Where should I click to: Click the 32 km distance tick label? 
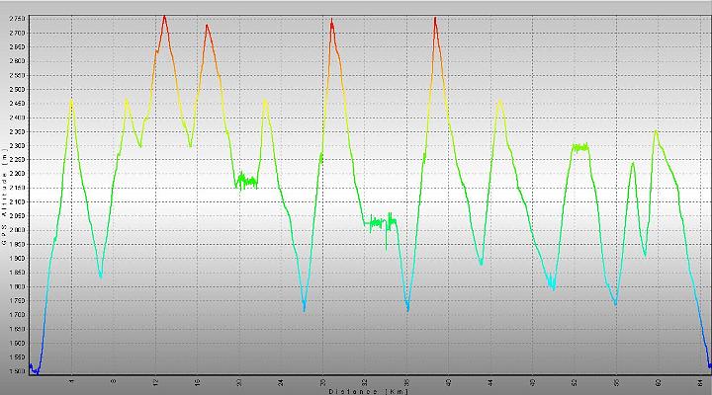click(x=365, y=383)
